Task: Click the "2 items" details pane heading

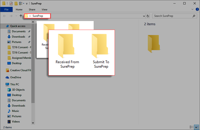Action: 150,24
